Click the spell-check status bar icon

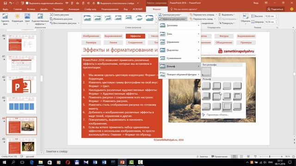pos(22,156)
